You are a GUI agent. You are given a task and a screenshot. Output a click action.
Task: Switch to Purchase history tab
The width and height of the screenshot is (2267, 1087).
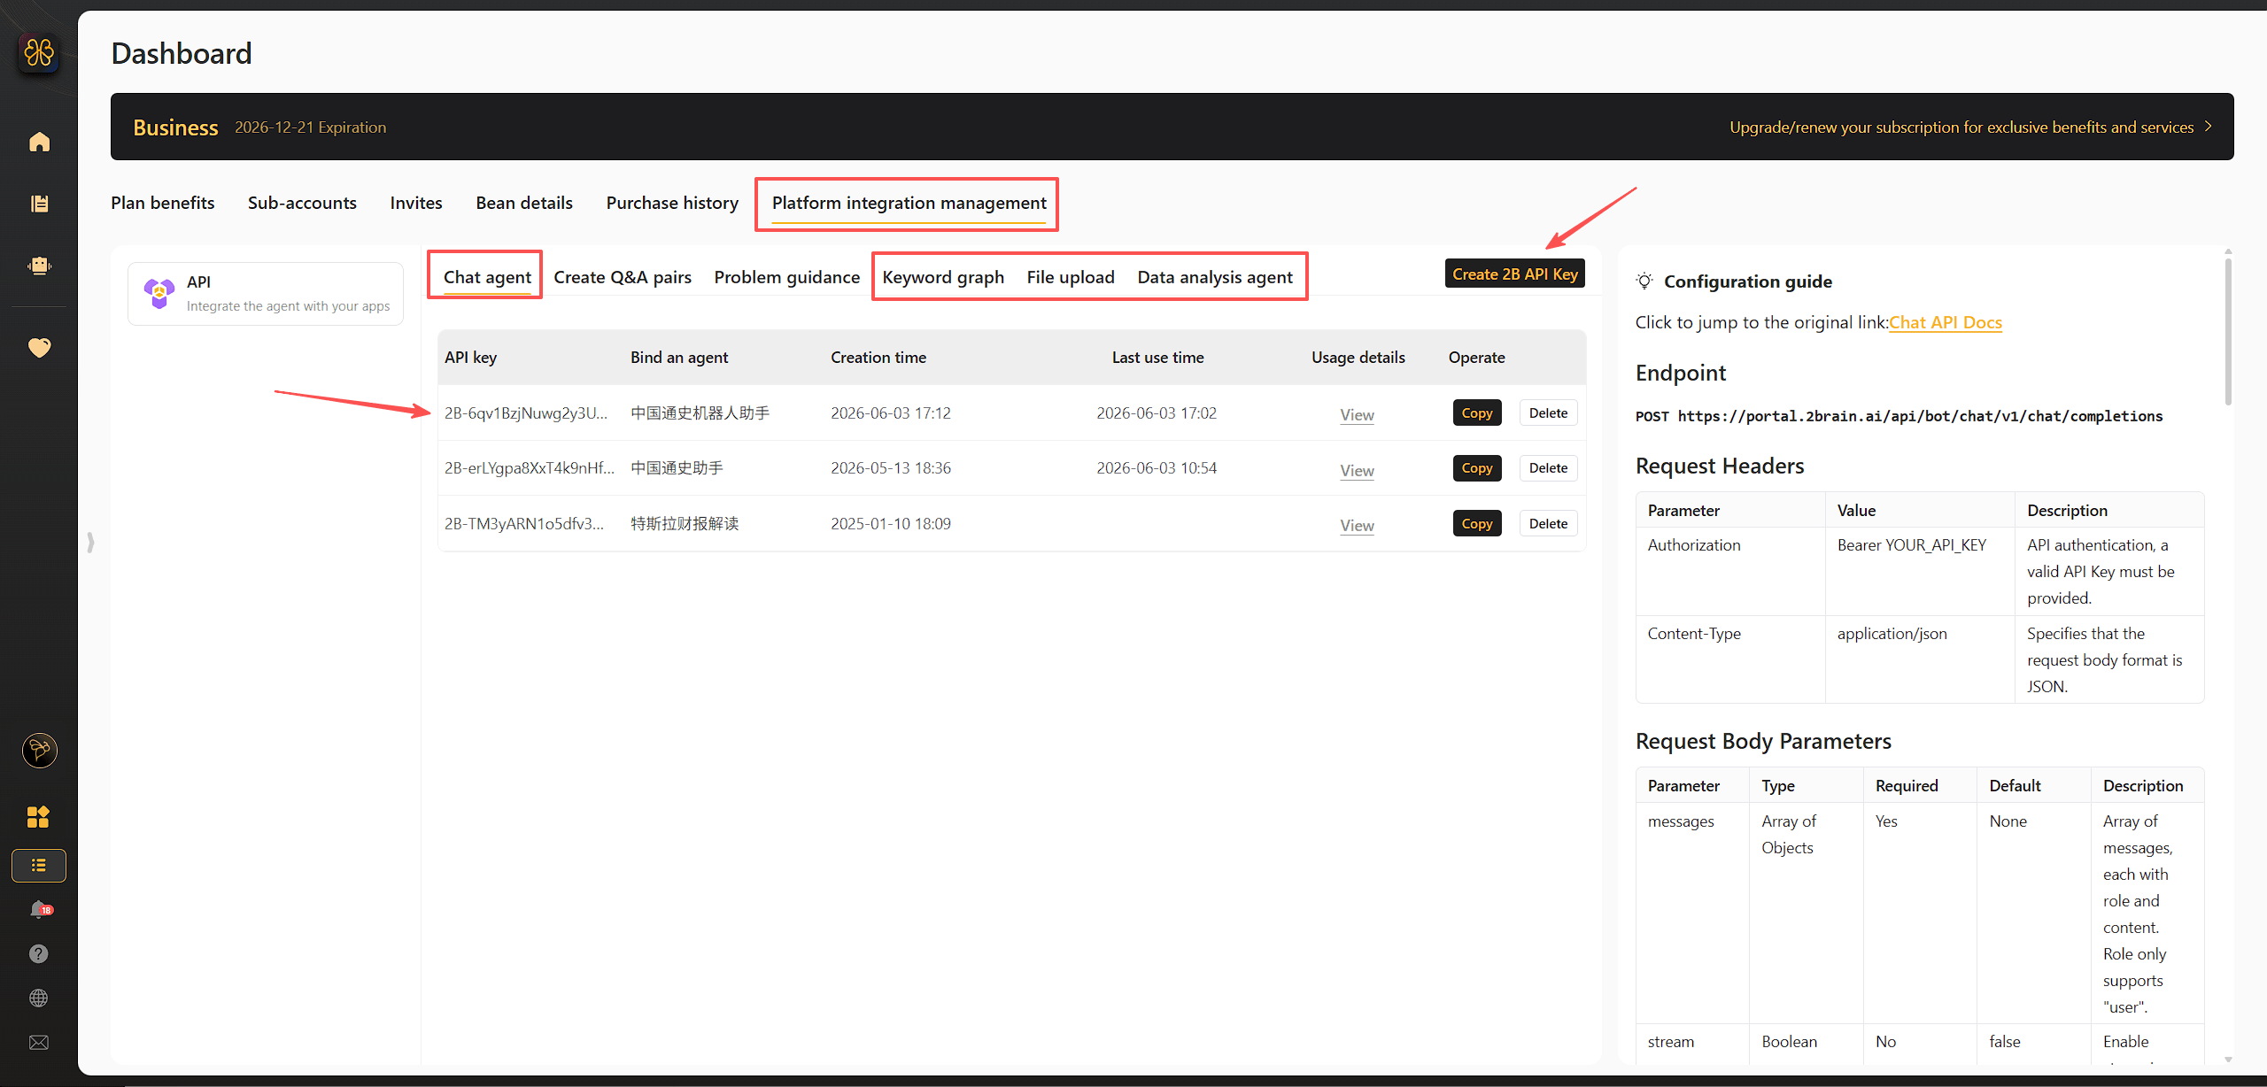[672, 203]
